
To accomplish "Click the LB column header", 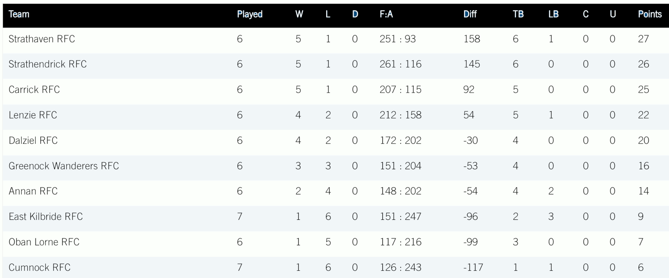I will click(553, 14).
